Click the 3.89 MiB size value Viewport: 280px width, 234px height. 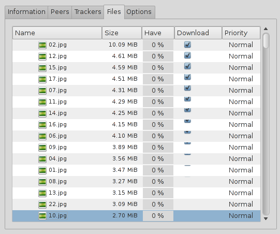coord(125,147)
